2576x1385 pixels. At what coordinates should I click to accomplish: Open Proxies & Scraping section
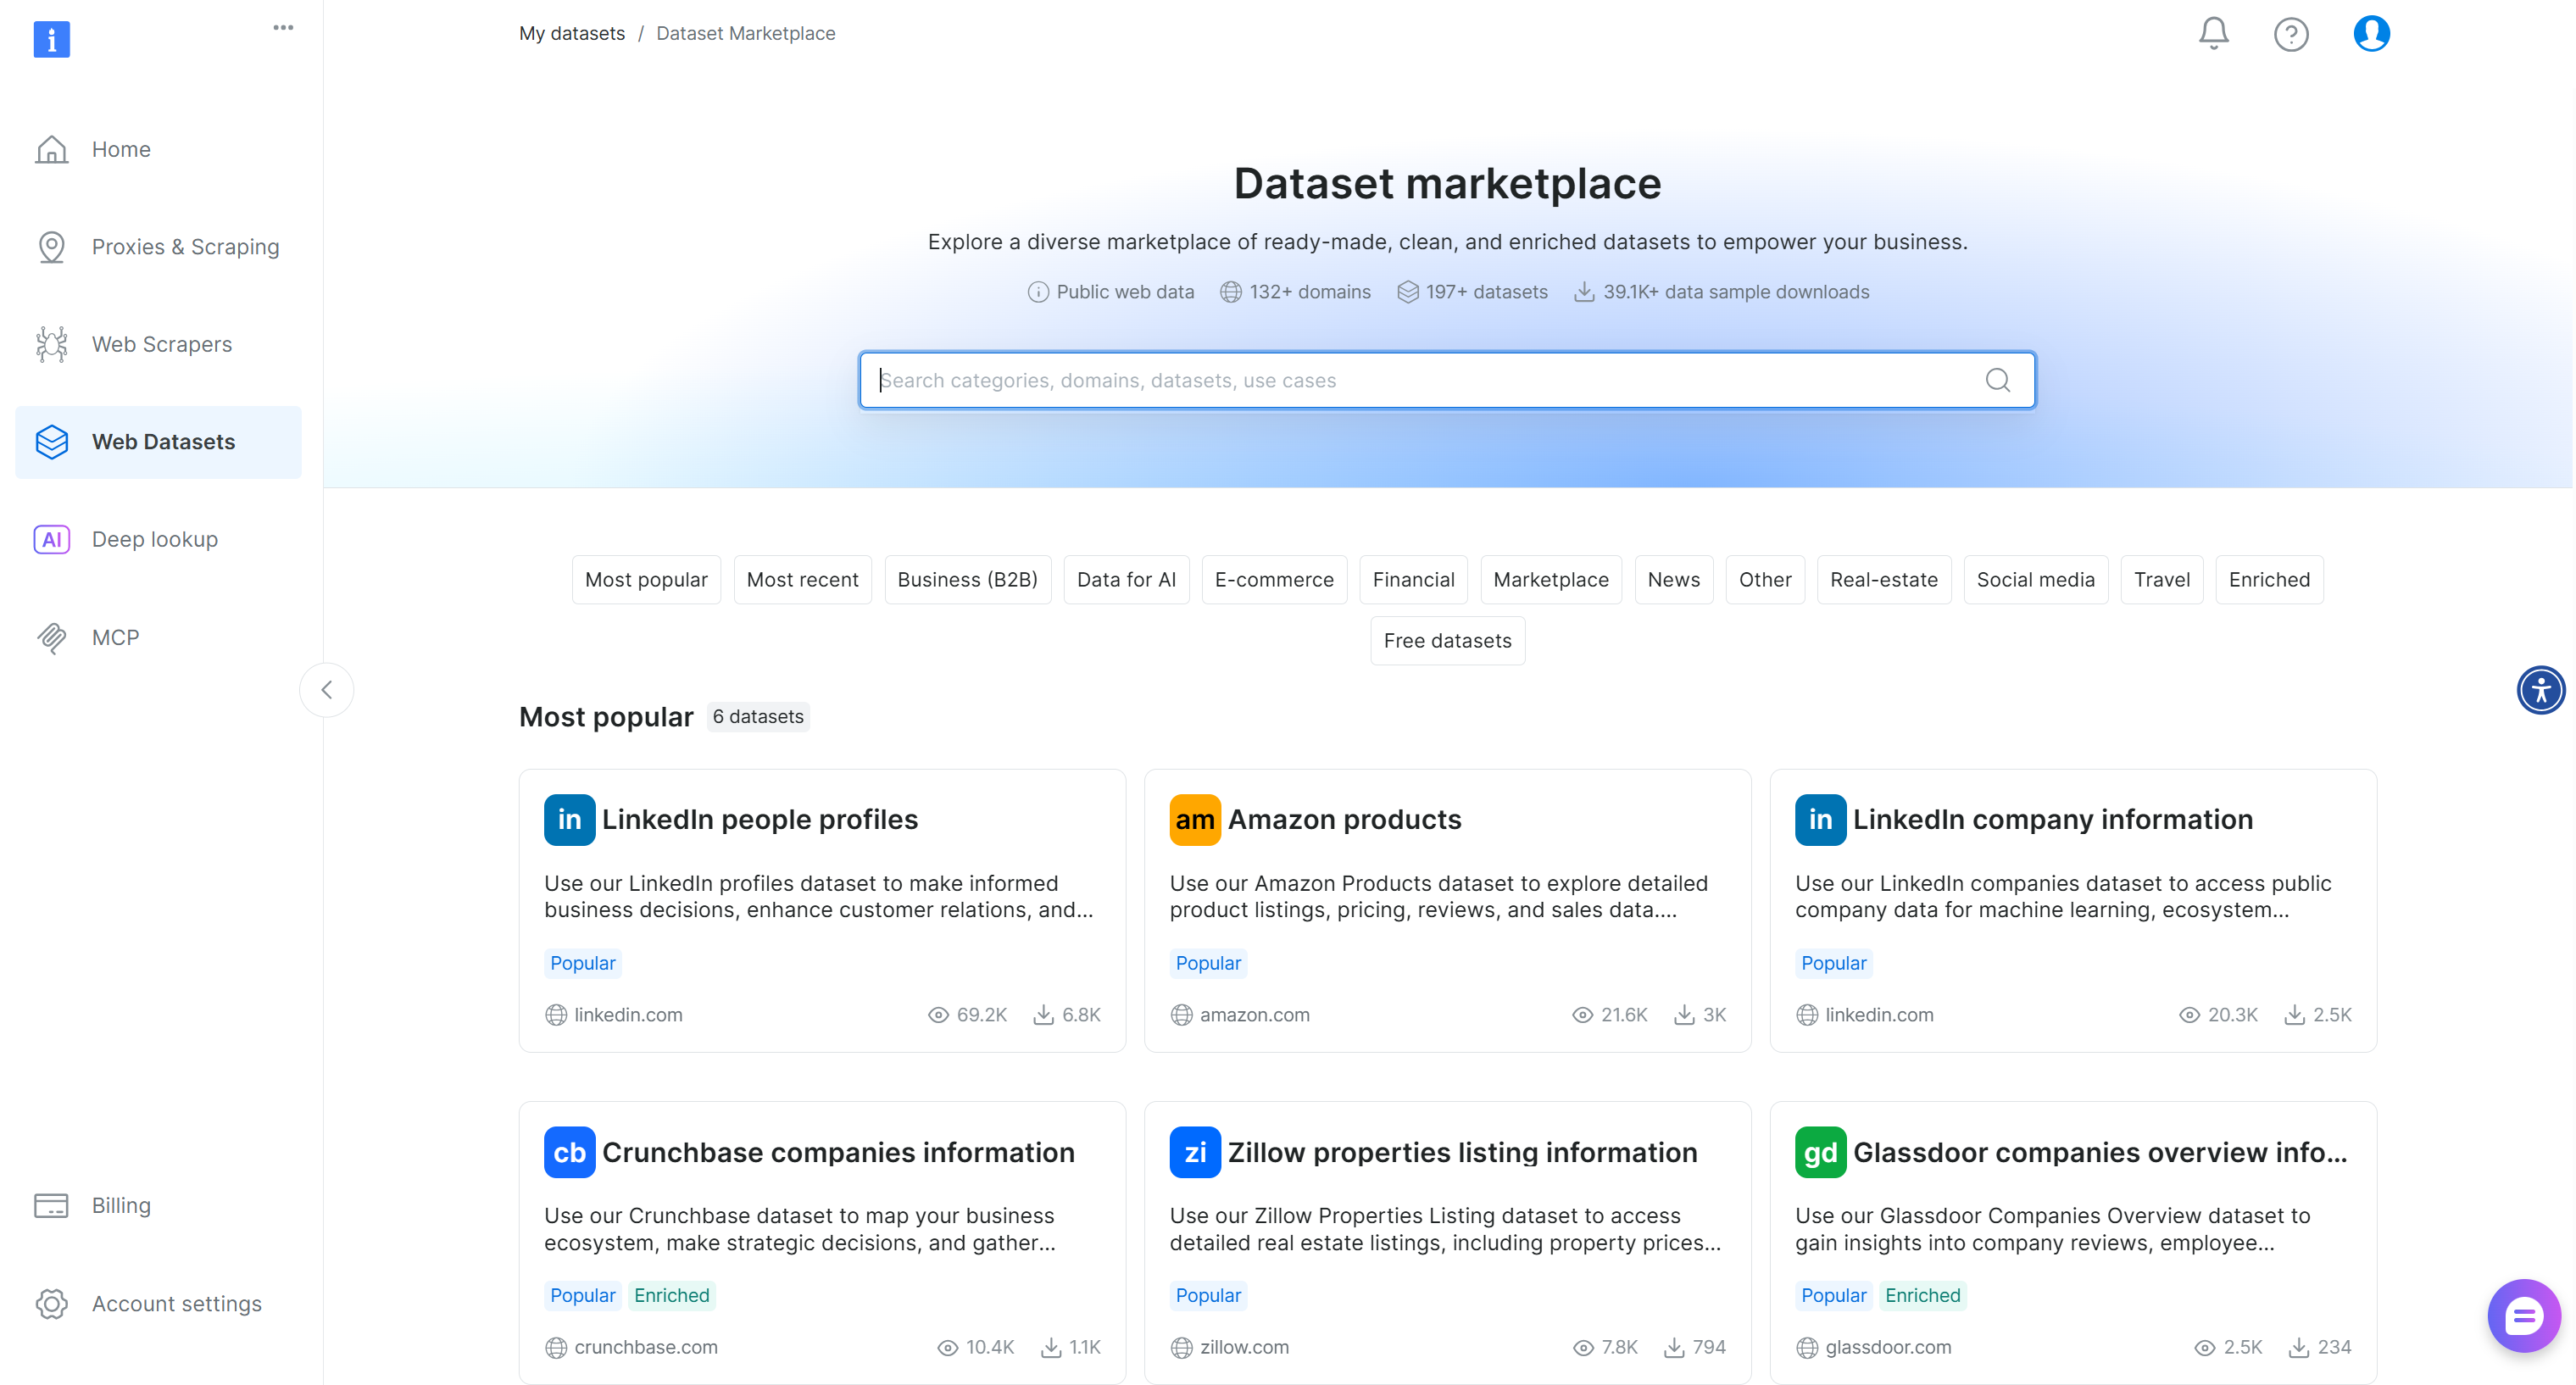(x=185, y=246)
